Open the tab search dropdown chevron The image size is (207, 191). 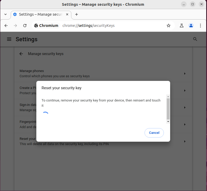coord(5,14)
